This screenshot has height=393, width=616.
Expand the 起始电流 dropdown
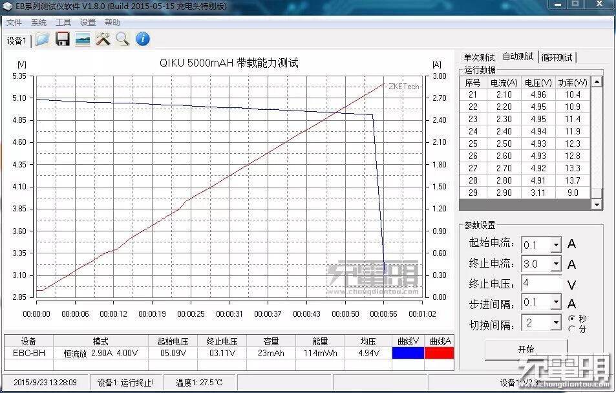tap(555, 245)
